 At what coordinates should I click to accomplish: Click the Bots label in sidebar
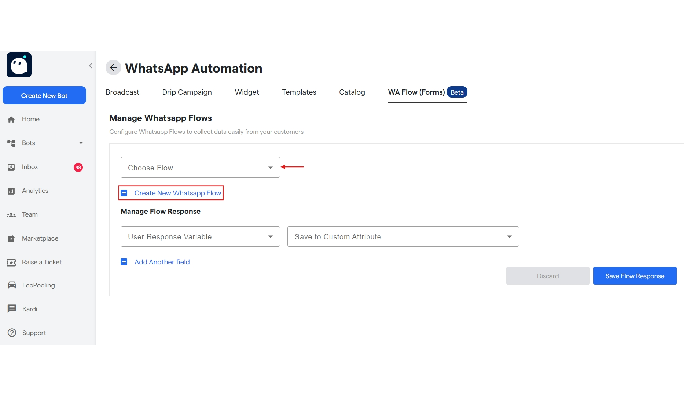click(x=28, y=143)
